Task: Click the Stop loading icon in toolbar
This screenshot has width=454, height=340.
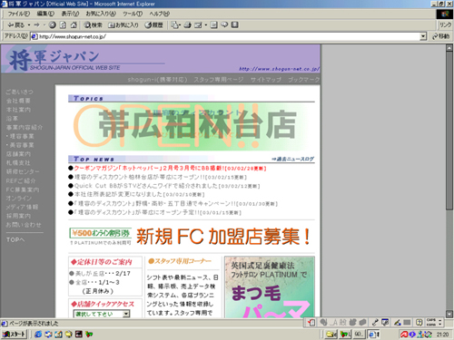Action: (x=53, y=25)
